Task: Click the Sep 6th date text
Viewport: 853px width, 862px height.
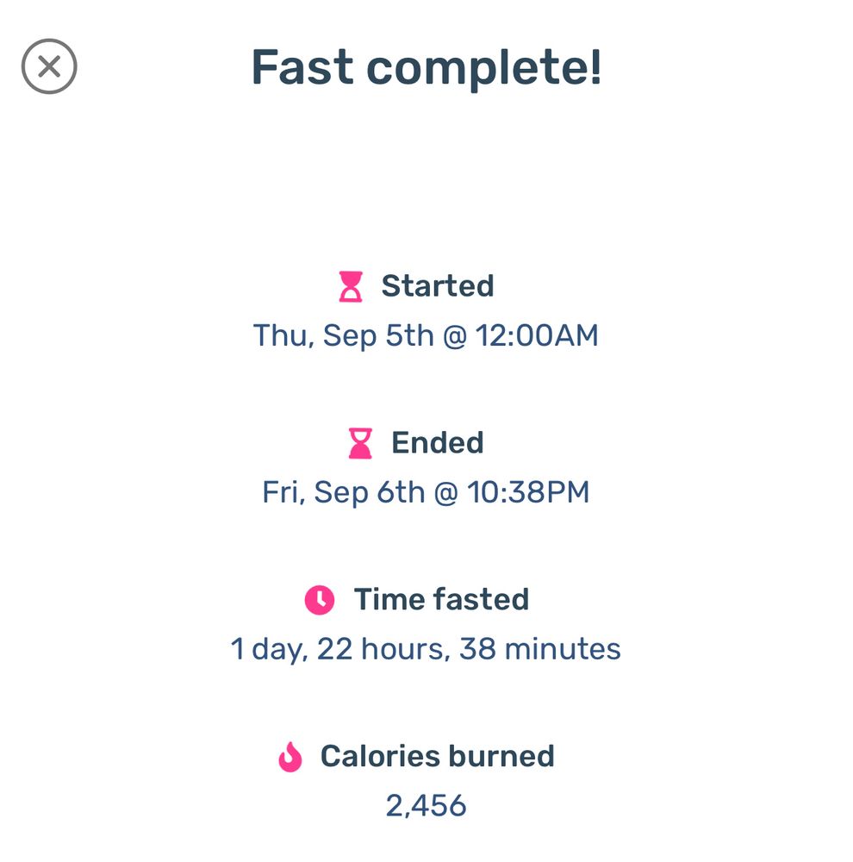Action: pyautogui.click(x=370, y=492)
